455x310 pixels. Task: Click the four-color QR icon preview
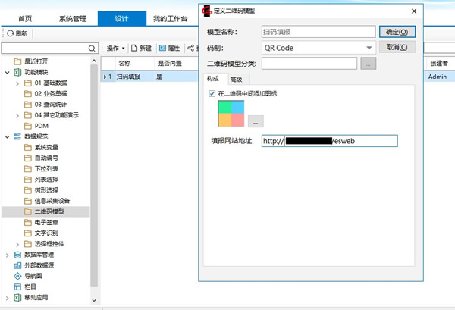pyautogui.click(x=231, y=114)
